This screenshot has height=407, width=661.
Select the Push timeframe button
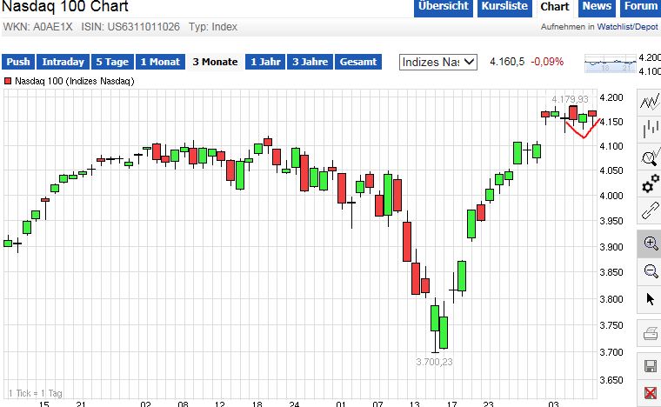18,62
